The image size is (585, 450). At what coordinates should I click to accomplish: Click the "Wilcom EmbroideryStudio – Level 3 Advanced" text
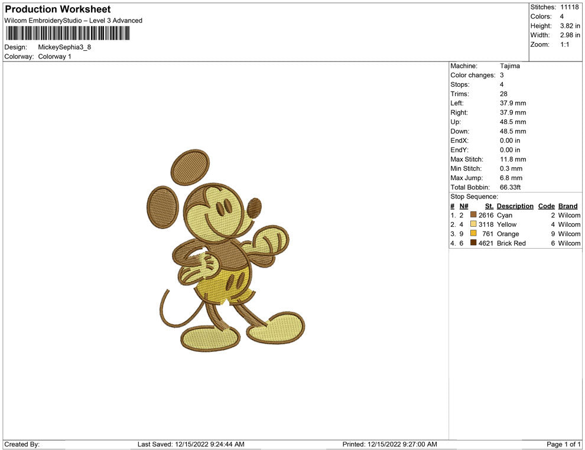click(x=73, y=21)
